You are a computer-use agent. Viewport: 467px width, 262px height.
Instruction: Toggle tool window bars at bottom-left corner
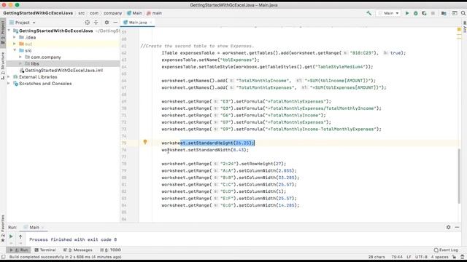(x=3, y=257)
